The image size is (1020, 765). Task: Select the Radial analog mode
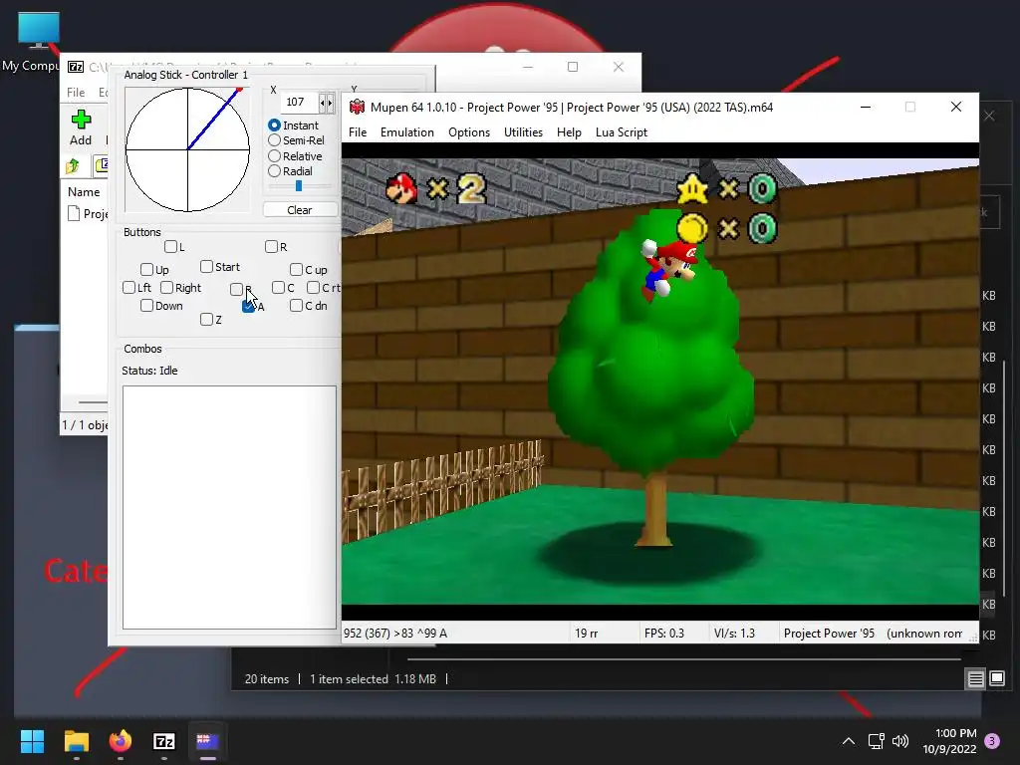274,171
